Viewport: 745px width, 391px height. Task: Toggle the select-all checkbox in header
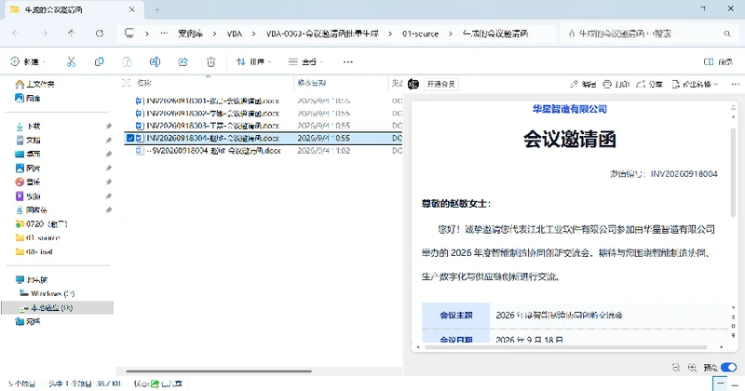coord(127,83)
